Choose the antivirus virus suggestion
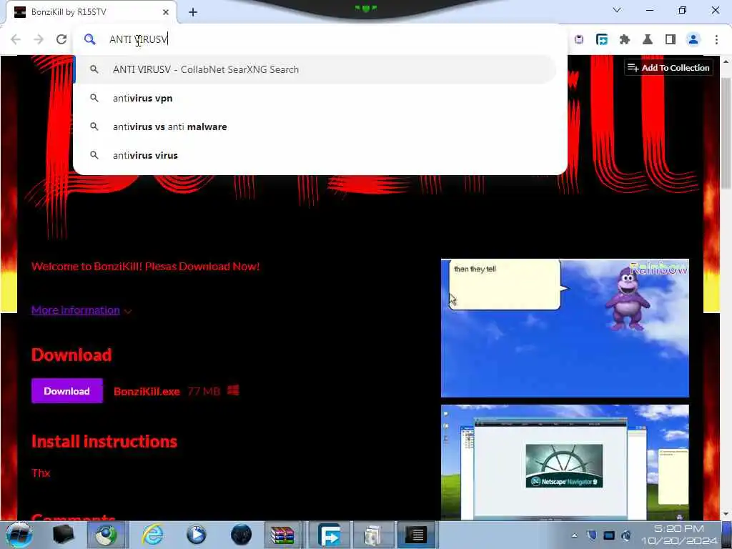Screen dimensions: 732x549 pos(315,155)
